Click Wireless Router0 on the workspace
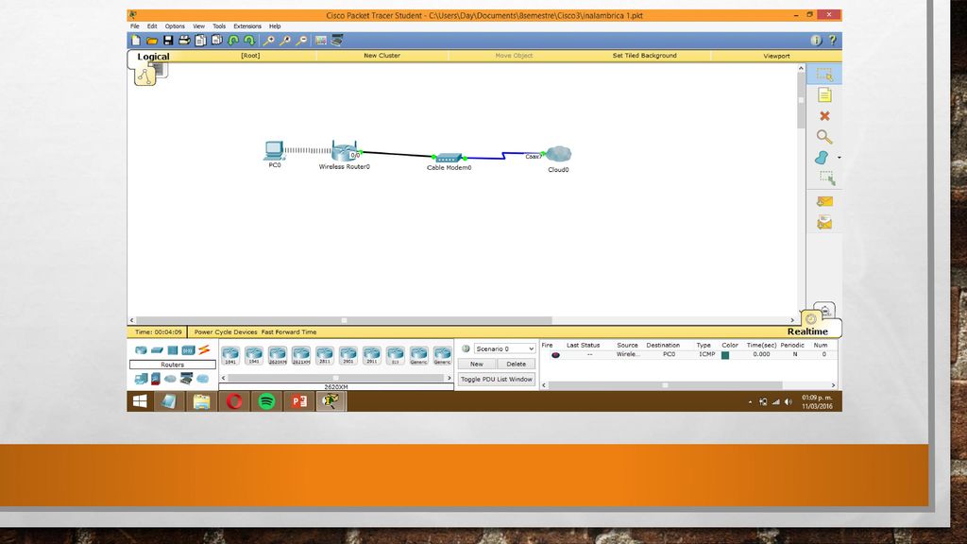The height and width of the screenshot is (544, 967). tap(344, 151)
